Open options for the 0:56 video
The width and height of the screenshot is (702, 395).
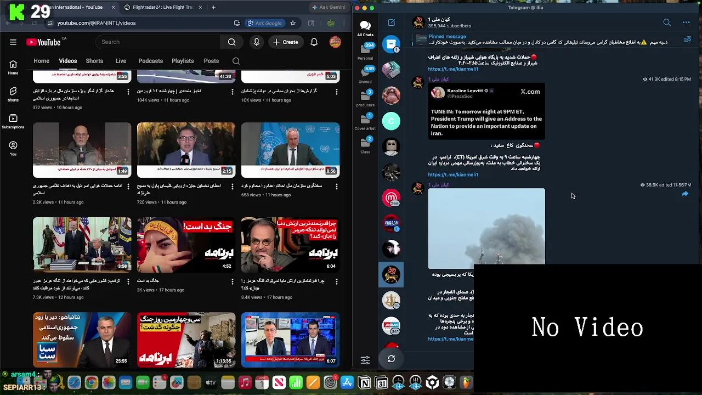click(x=337, y=187)
